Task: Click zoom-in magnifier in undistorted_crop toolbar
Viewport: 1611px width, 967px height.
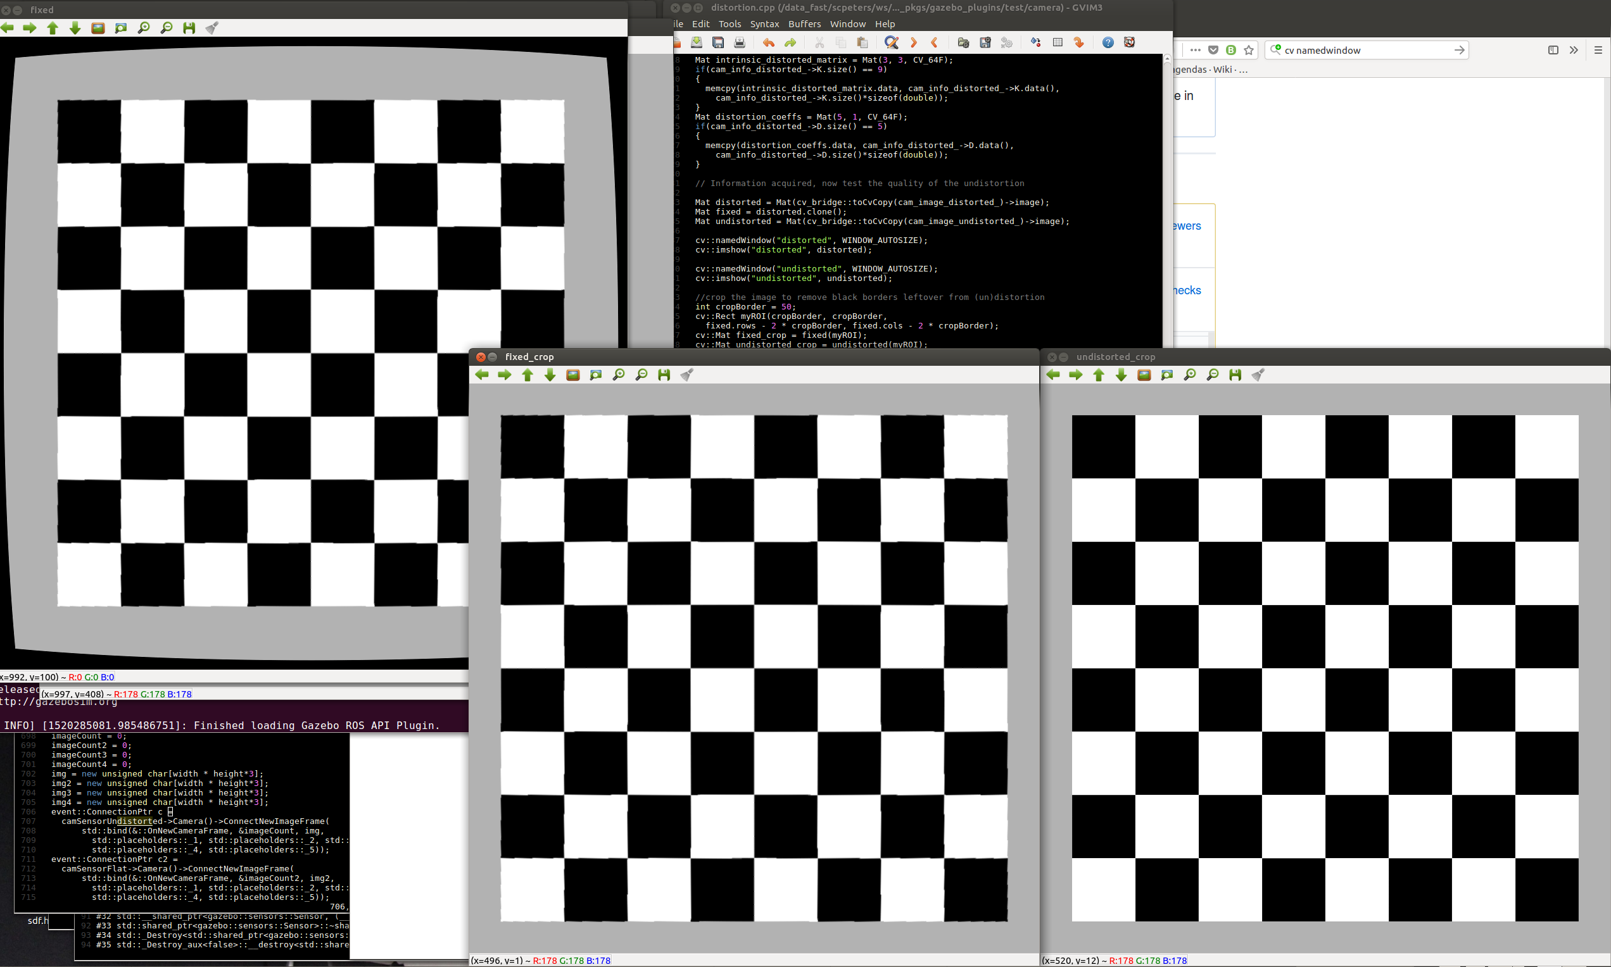Action: pyautogui.click(x=1190, y=375)
